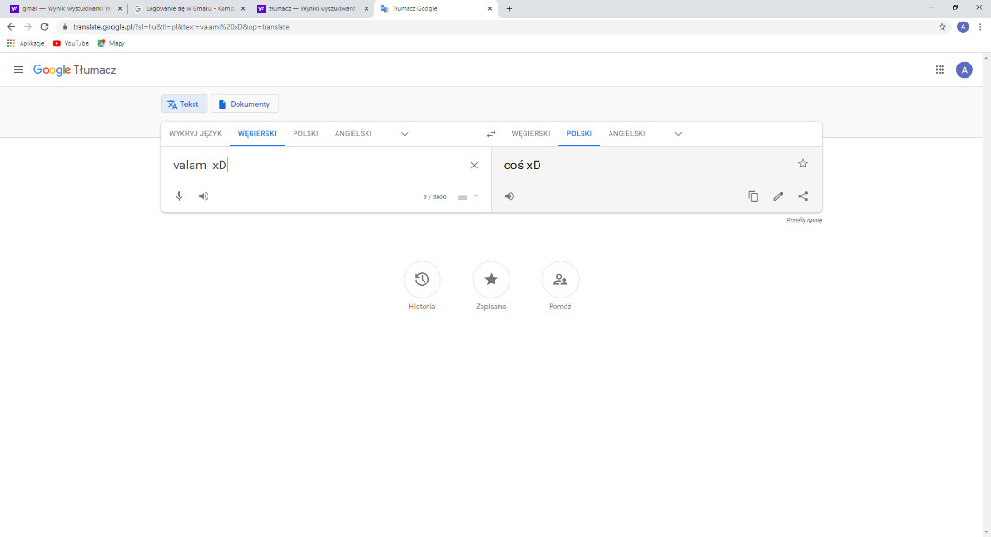Click the microphone voice input icon
Screen dimensions: 991x537
(x=179, y=196)
